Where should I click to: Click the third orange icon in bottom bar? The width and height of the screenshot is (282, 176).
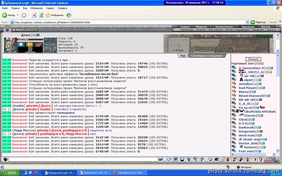click(241, 159)
